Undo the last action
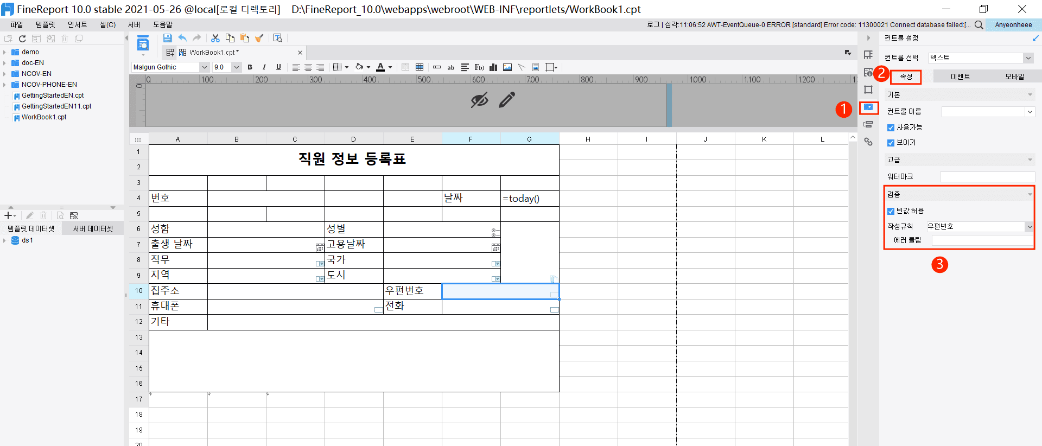This screenshot has height=446, width=1042. coord(182,38)
